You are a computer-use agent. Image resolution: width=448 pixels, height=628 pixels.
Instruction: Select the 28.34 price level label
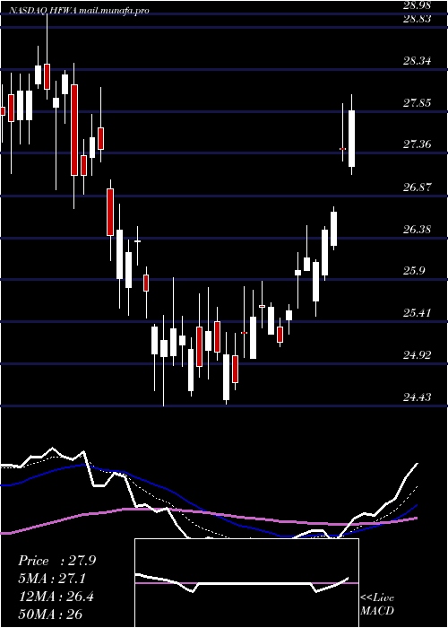(417, 61)
